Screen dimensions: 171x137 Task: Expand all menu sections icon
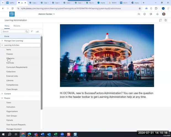[x=38, y=31]
